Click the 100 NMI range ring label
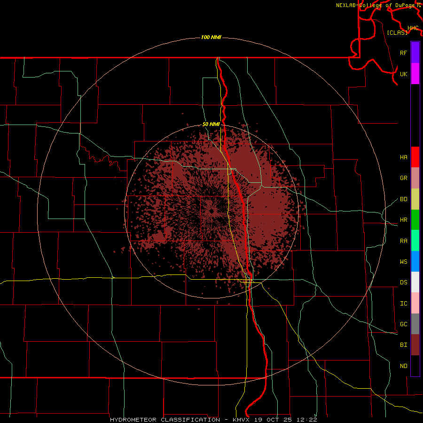Image resolution: width=423 pixels, height=423 pixels. 211,37
